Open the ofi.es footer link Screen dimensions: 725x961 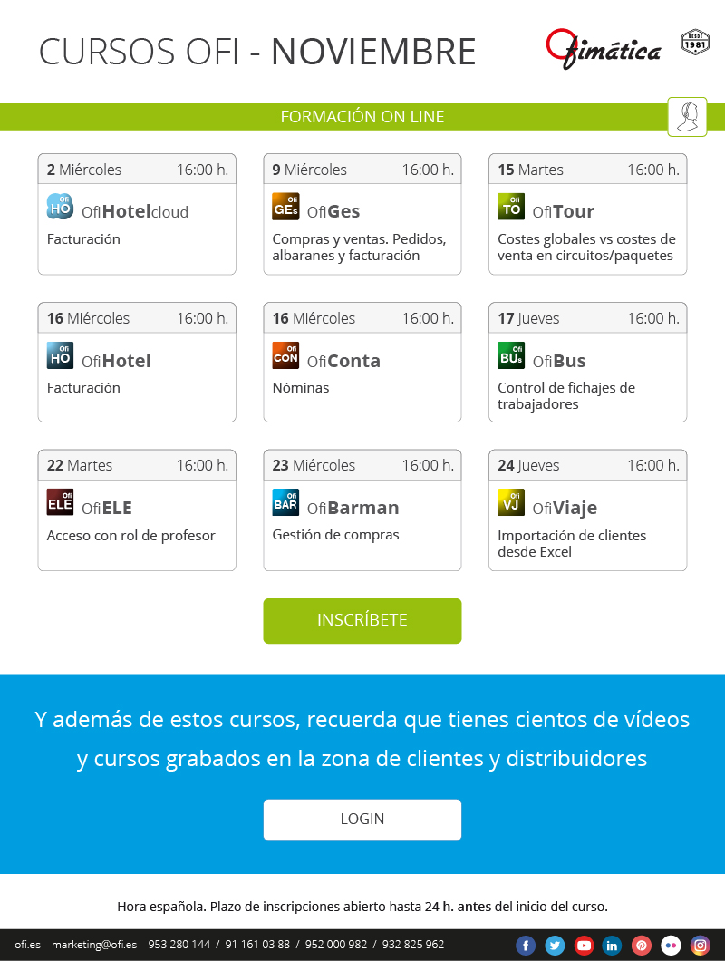(27, 945)
